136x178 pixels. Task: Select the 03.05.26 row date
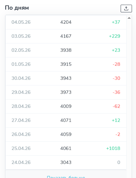pyautogui.click(x=21, y=36)
